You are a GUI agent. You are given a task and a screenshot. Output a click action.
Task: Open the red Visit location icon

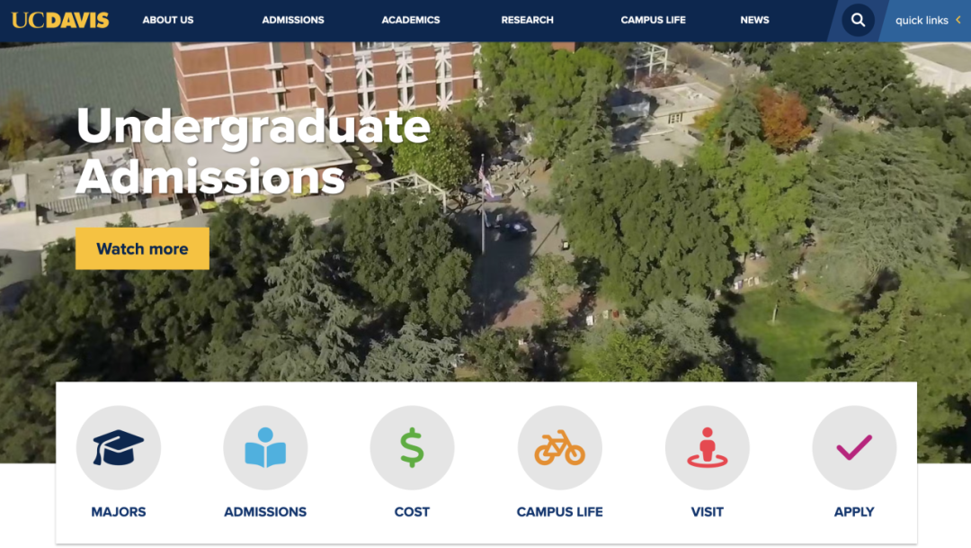707,447
